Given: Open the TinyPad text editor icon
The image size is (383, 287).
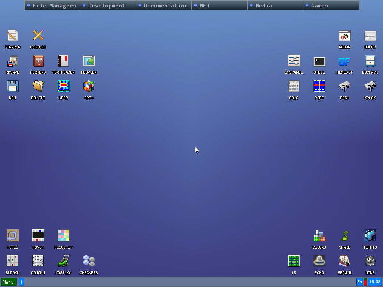Looking at the screenshot, I should 12,36.
